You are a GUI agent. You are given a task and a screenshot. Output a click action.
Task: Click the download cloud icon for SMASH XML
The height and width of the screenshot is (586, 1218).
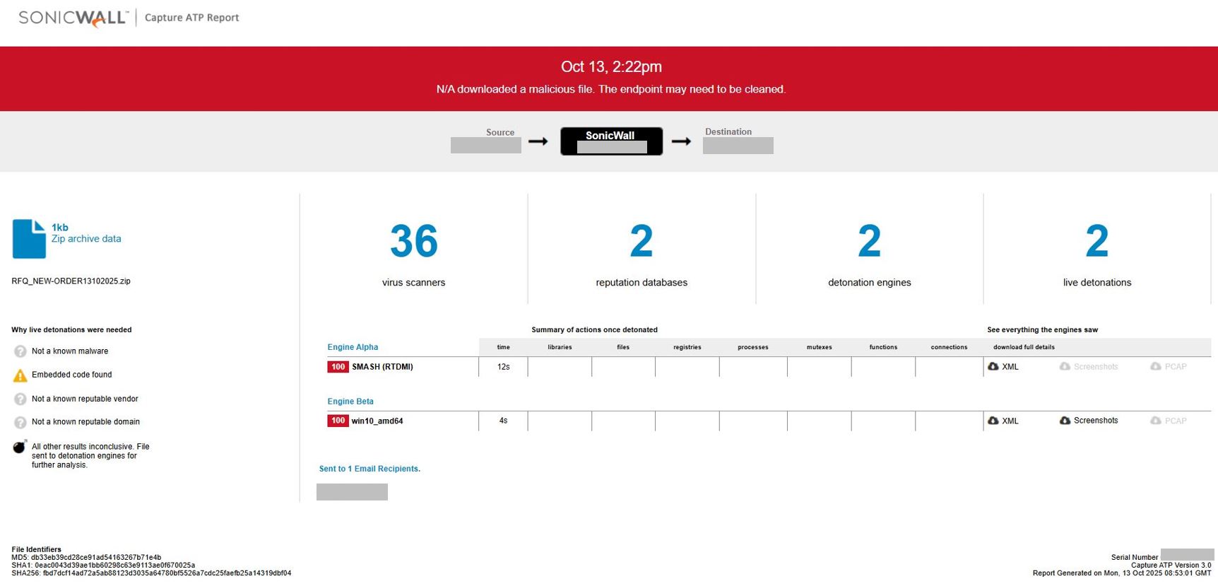click(993, 367)
